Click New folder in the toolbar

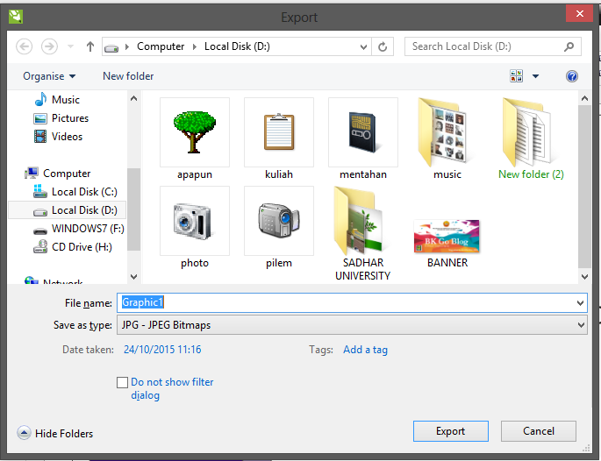(x=128, y=76)
